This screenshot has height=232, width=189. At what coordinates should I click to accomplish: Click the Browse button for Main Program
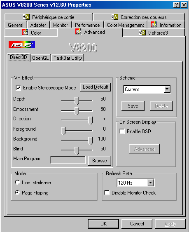(100, 161)
